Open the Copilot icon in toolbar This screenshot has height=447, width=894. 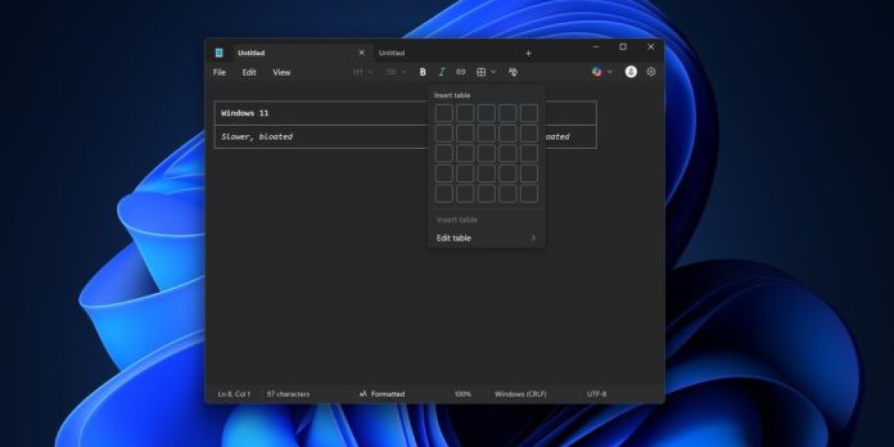(597, 72)
